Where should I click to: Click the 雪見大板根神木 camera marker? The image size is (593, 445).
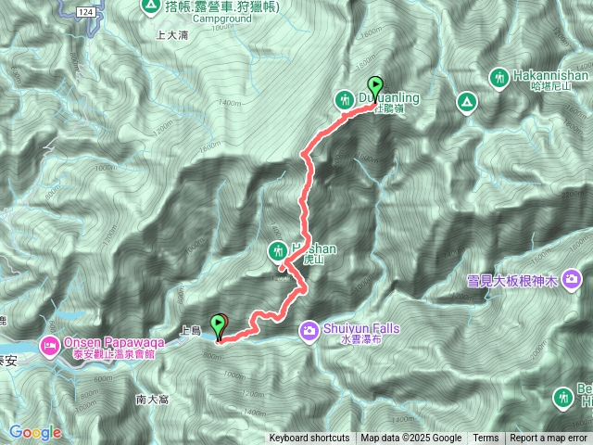point(572,279)
